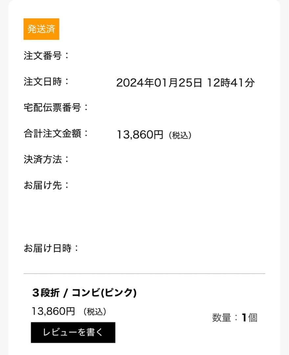Click the product price 13,860円 under the item name

coord(54,311)
